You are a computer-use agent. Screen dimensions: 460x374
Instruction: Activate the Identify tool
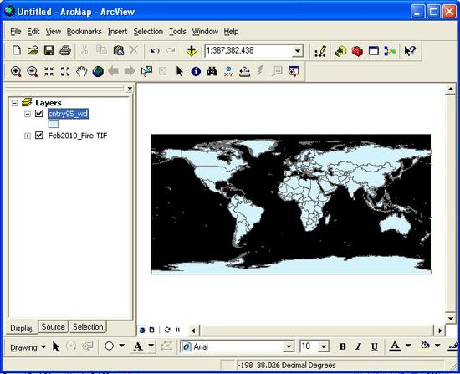196,71
